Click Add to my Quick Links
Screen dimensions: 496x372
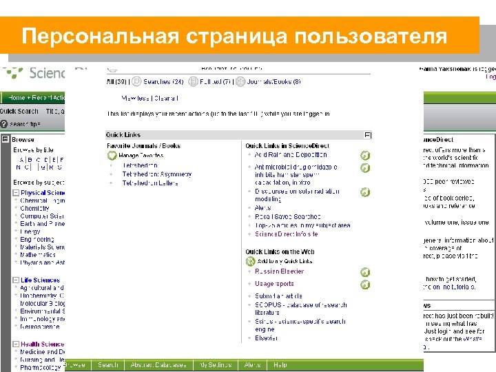coord(285,261)
